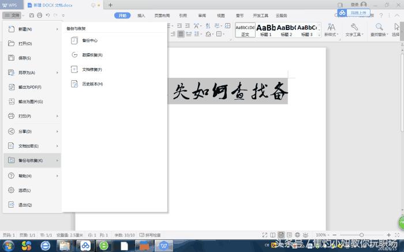Click the shading paint bucket icon

[208, 34]
